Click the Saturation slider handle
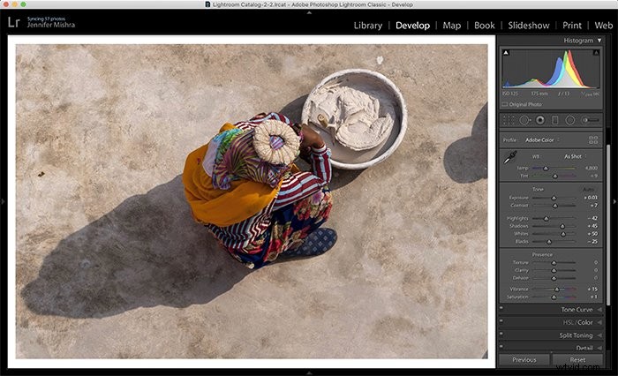 click(554, 297)
